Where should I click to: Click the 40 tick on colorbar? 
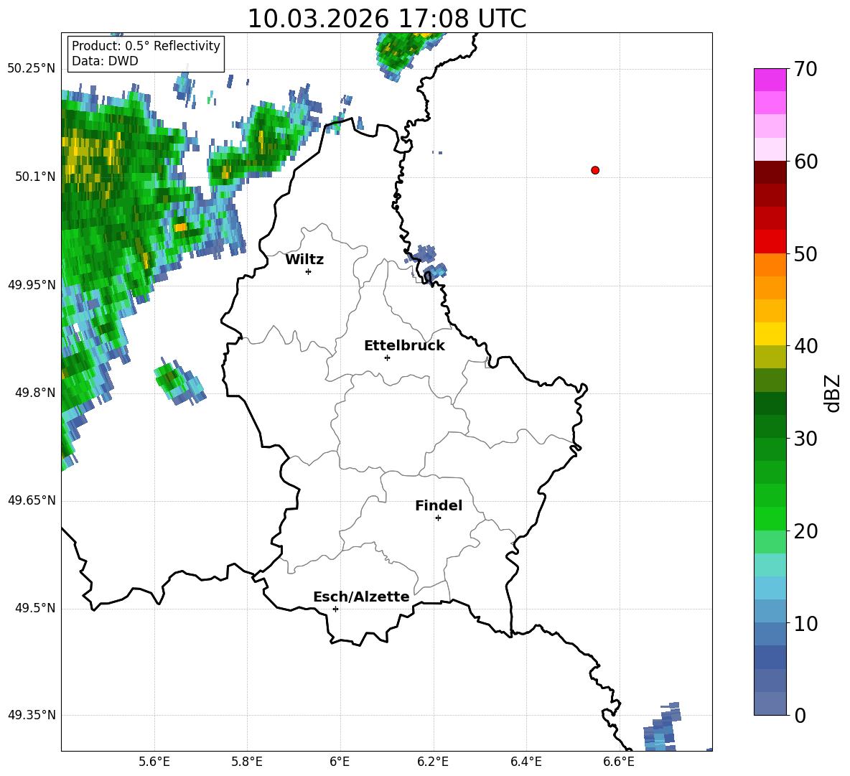pyautogui.click(x=805, y=346)
